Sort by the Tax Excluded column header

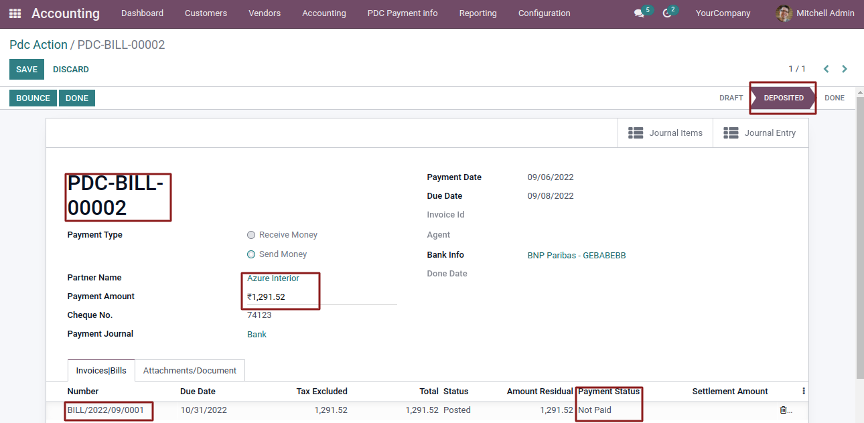(x=322, y=392)
